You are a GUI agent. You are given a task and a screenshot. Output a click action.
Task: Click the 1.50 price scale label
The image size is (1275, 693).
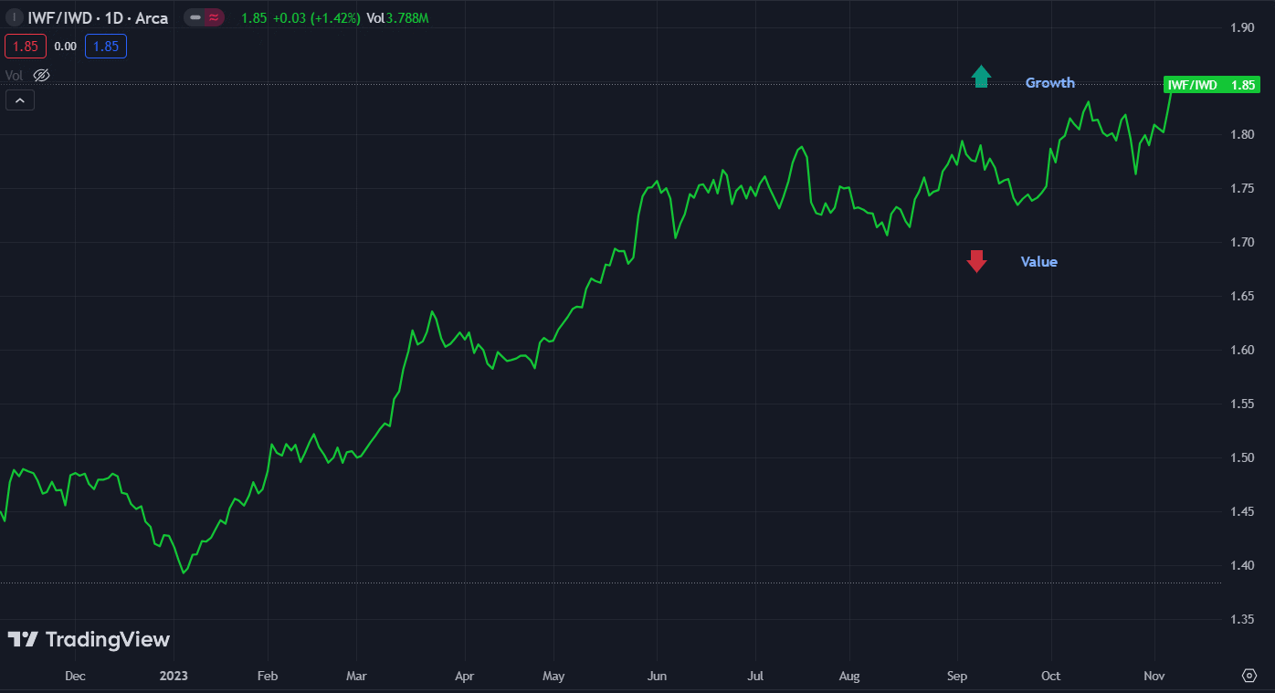pos(1240,458)
